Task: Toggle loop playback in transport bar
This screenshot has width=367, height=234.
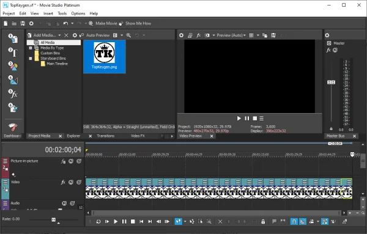Action: click(98, 221)
